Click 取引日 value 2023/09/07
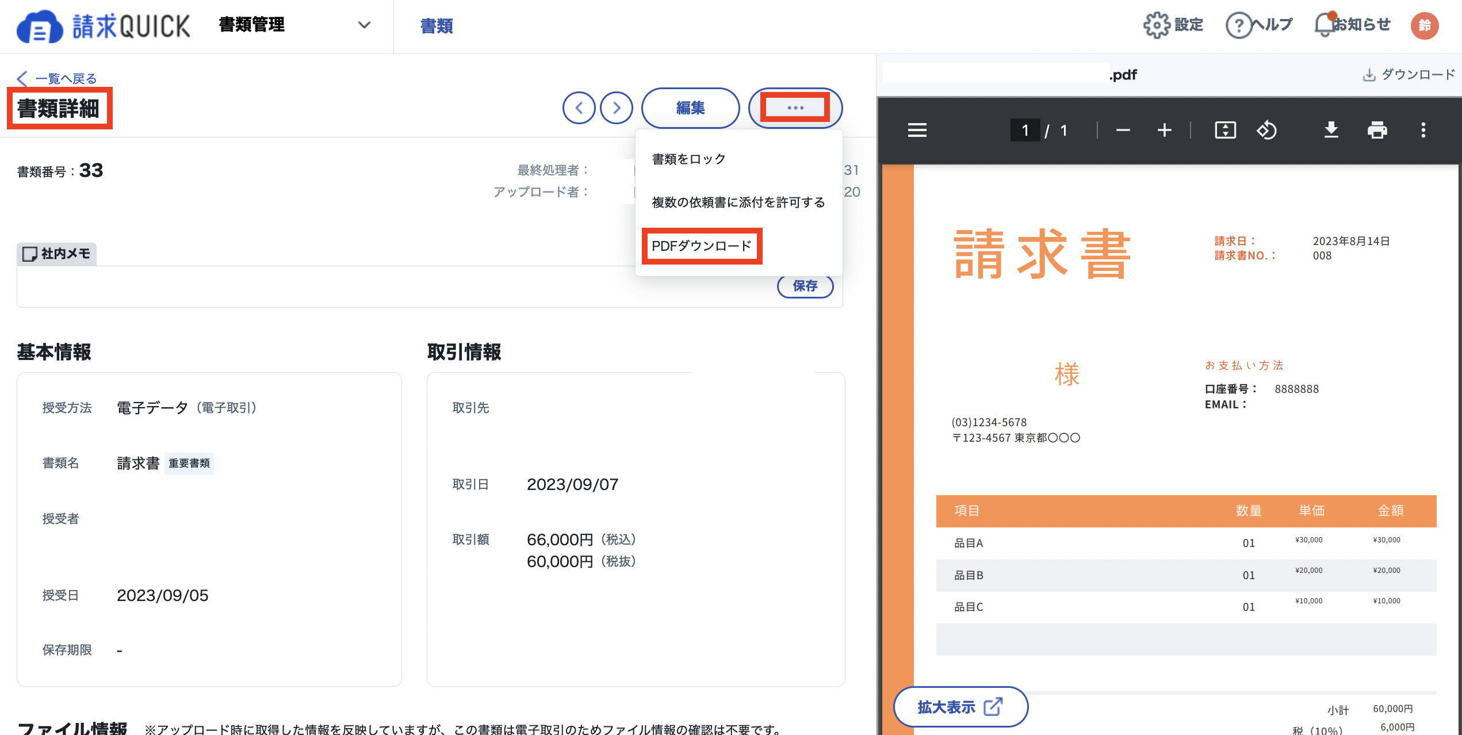 click(x=572, y=485)
